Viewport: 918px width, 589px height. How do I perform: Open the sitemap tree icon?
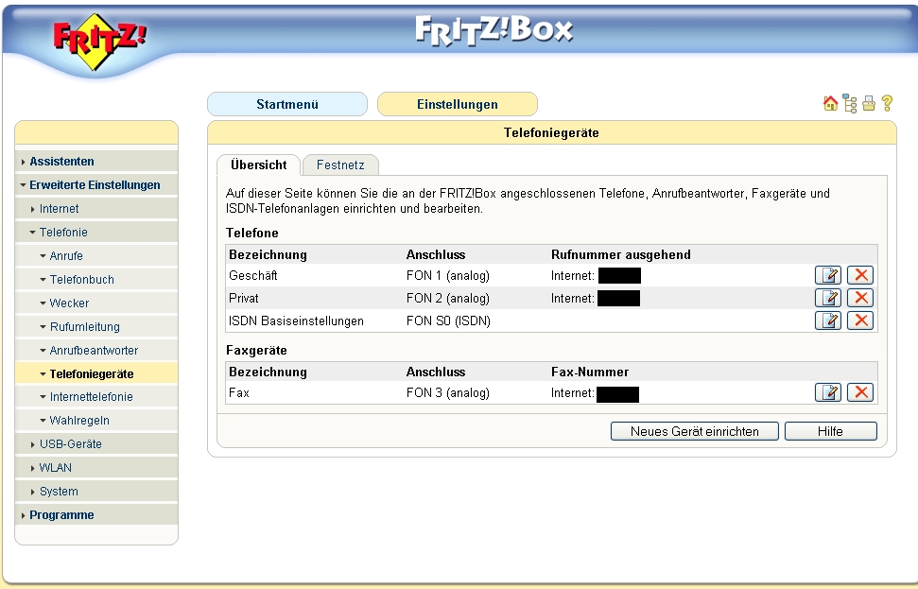point(850,104)
